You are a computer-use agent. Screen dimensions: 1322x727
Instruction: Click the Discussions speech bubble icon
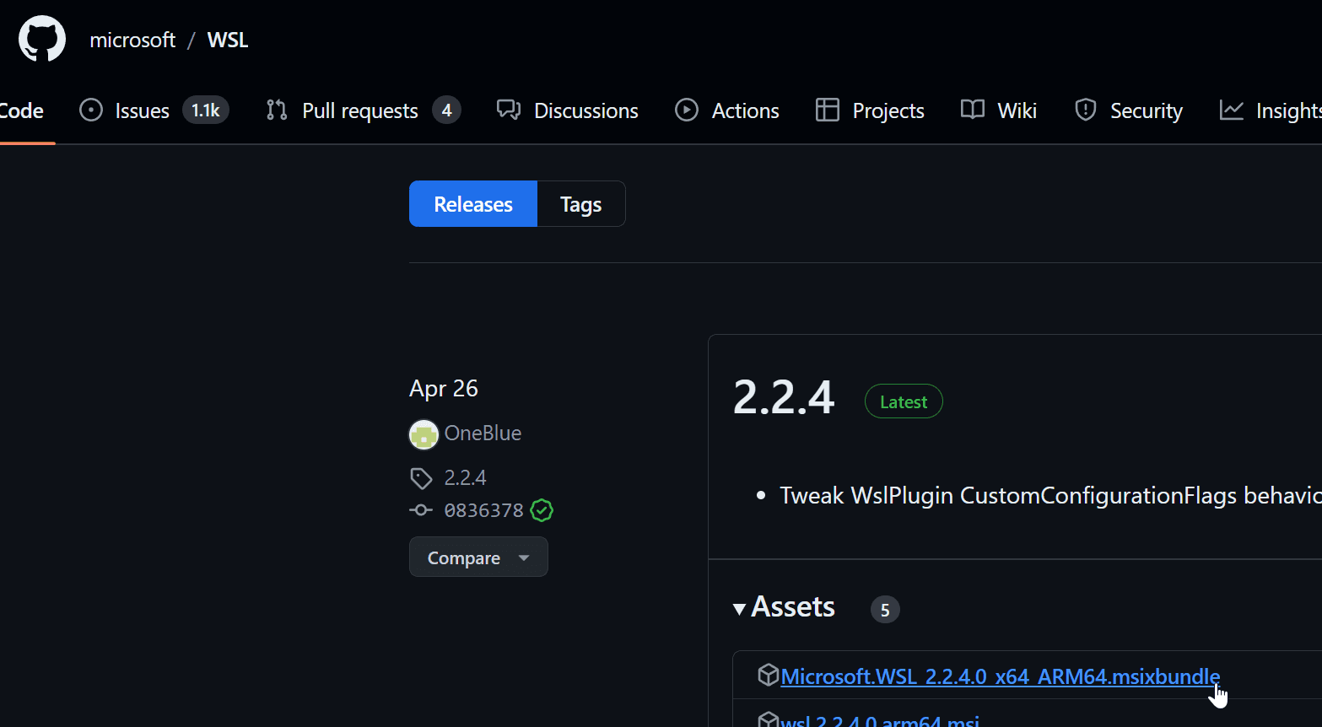click(x=509, y=110)
